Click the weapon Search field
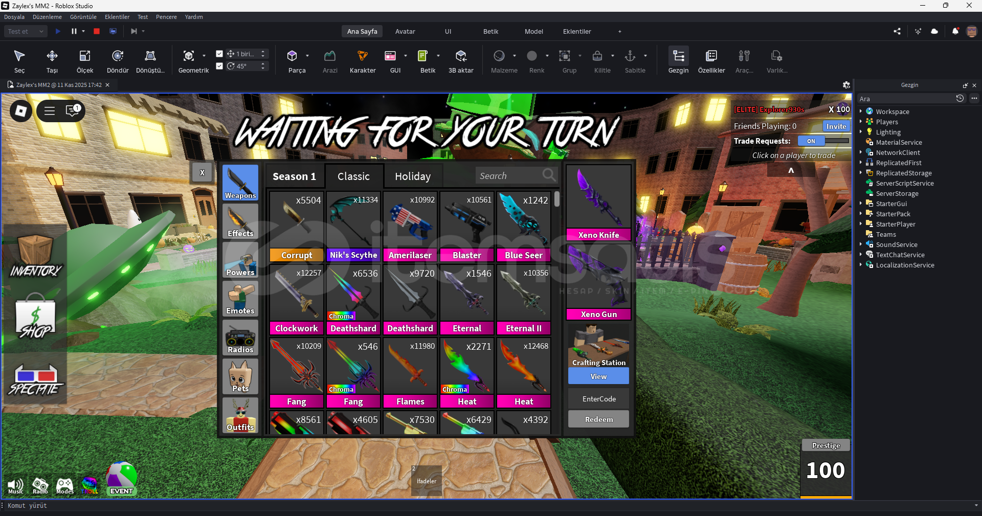 (517, 176)
